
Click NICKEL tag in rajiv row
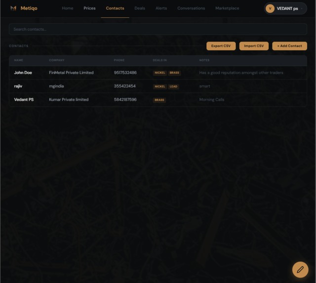click(x=160, y=86)
